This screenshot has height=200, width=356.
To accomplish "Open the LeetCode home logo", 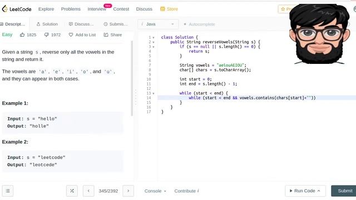I will point(17,9).
